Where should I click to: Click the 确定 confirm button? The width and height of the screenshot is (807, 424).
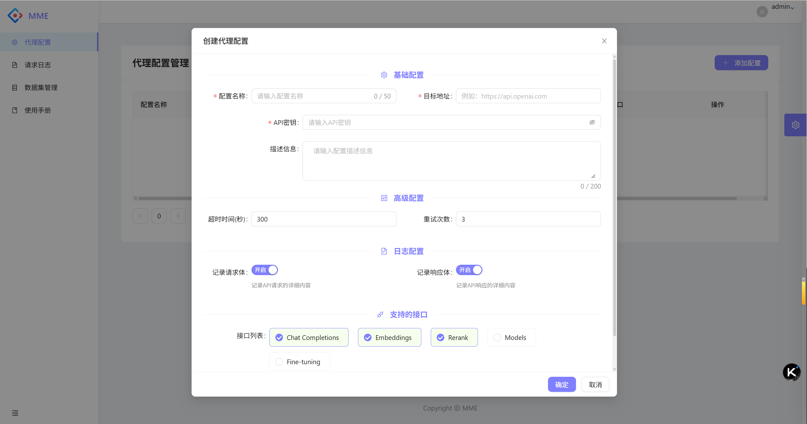point(562,384)
